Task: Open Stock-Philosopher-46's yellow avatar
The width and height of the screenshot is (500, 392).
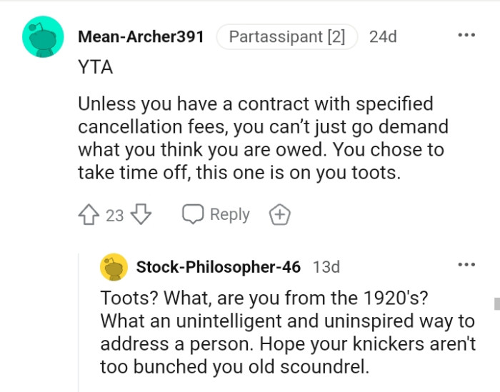Action: [x=114, y=268]
